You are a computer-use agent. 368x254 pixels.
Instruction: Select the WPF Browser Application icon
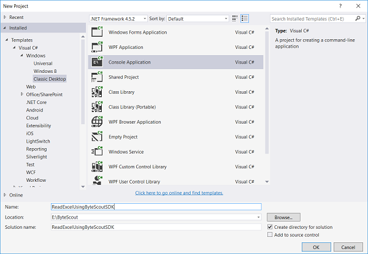click(97, 122)
